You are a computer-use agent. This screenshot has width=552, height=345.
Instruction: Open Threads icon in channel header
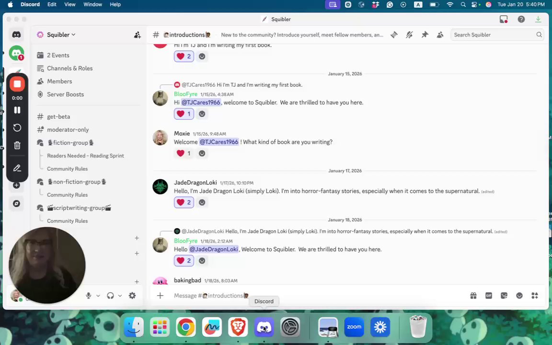click(394, 35)
